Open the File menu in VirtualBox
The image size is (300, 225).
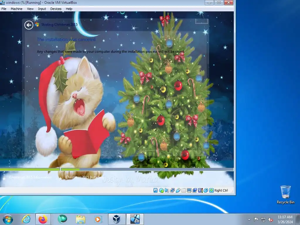[x=4, y=9]
